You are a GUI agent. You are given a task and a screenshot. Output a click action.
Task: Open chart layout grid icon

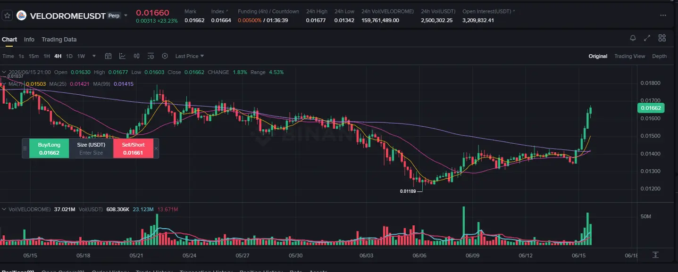pos(662,38)
